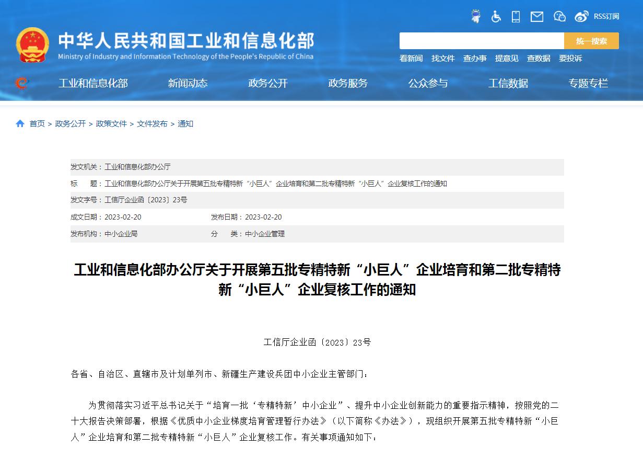Open the 政务公开 navigation menu

tap(268, 83)
